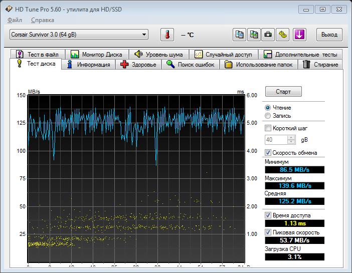
Task: Click the thermometer temperature icon
Action: click(x=167, y=35)
